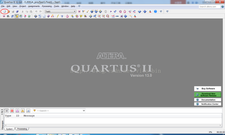225x135 pixels.
Task: Click the flask icon in second toolbar
Action: [135, 16]
